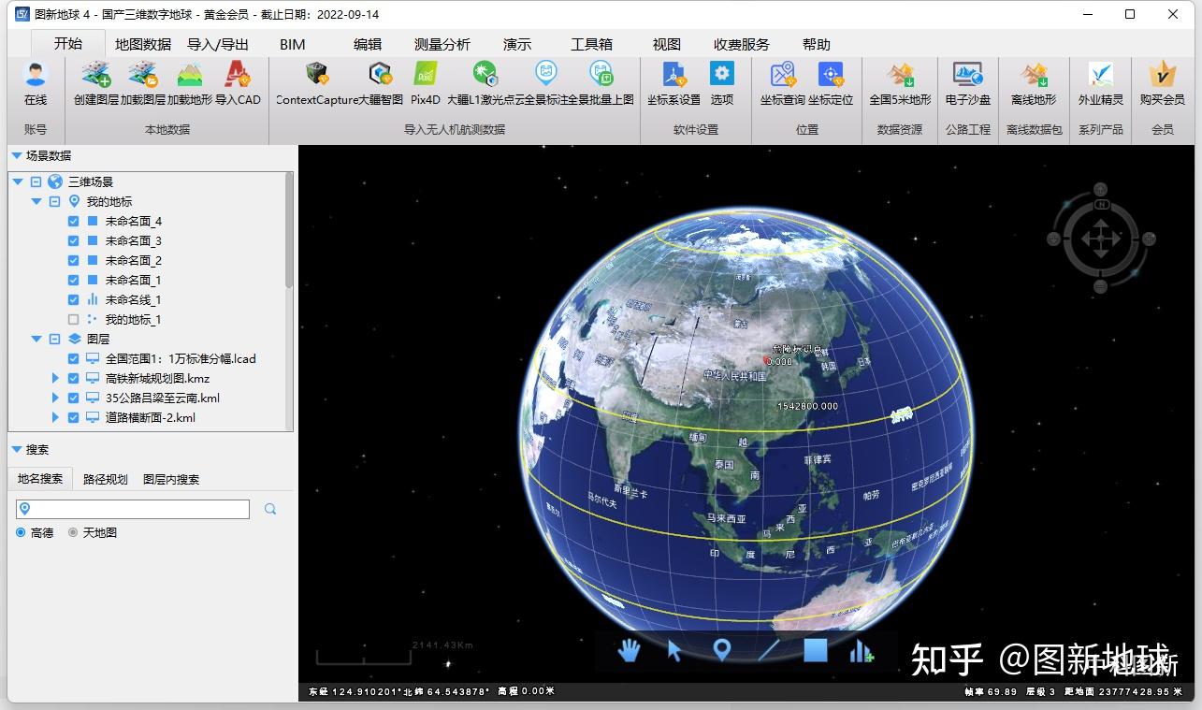
Task: Uncheck 未命名面_1 checkbox
Action: pyautogui.click(x=74, y=281)
